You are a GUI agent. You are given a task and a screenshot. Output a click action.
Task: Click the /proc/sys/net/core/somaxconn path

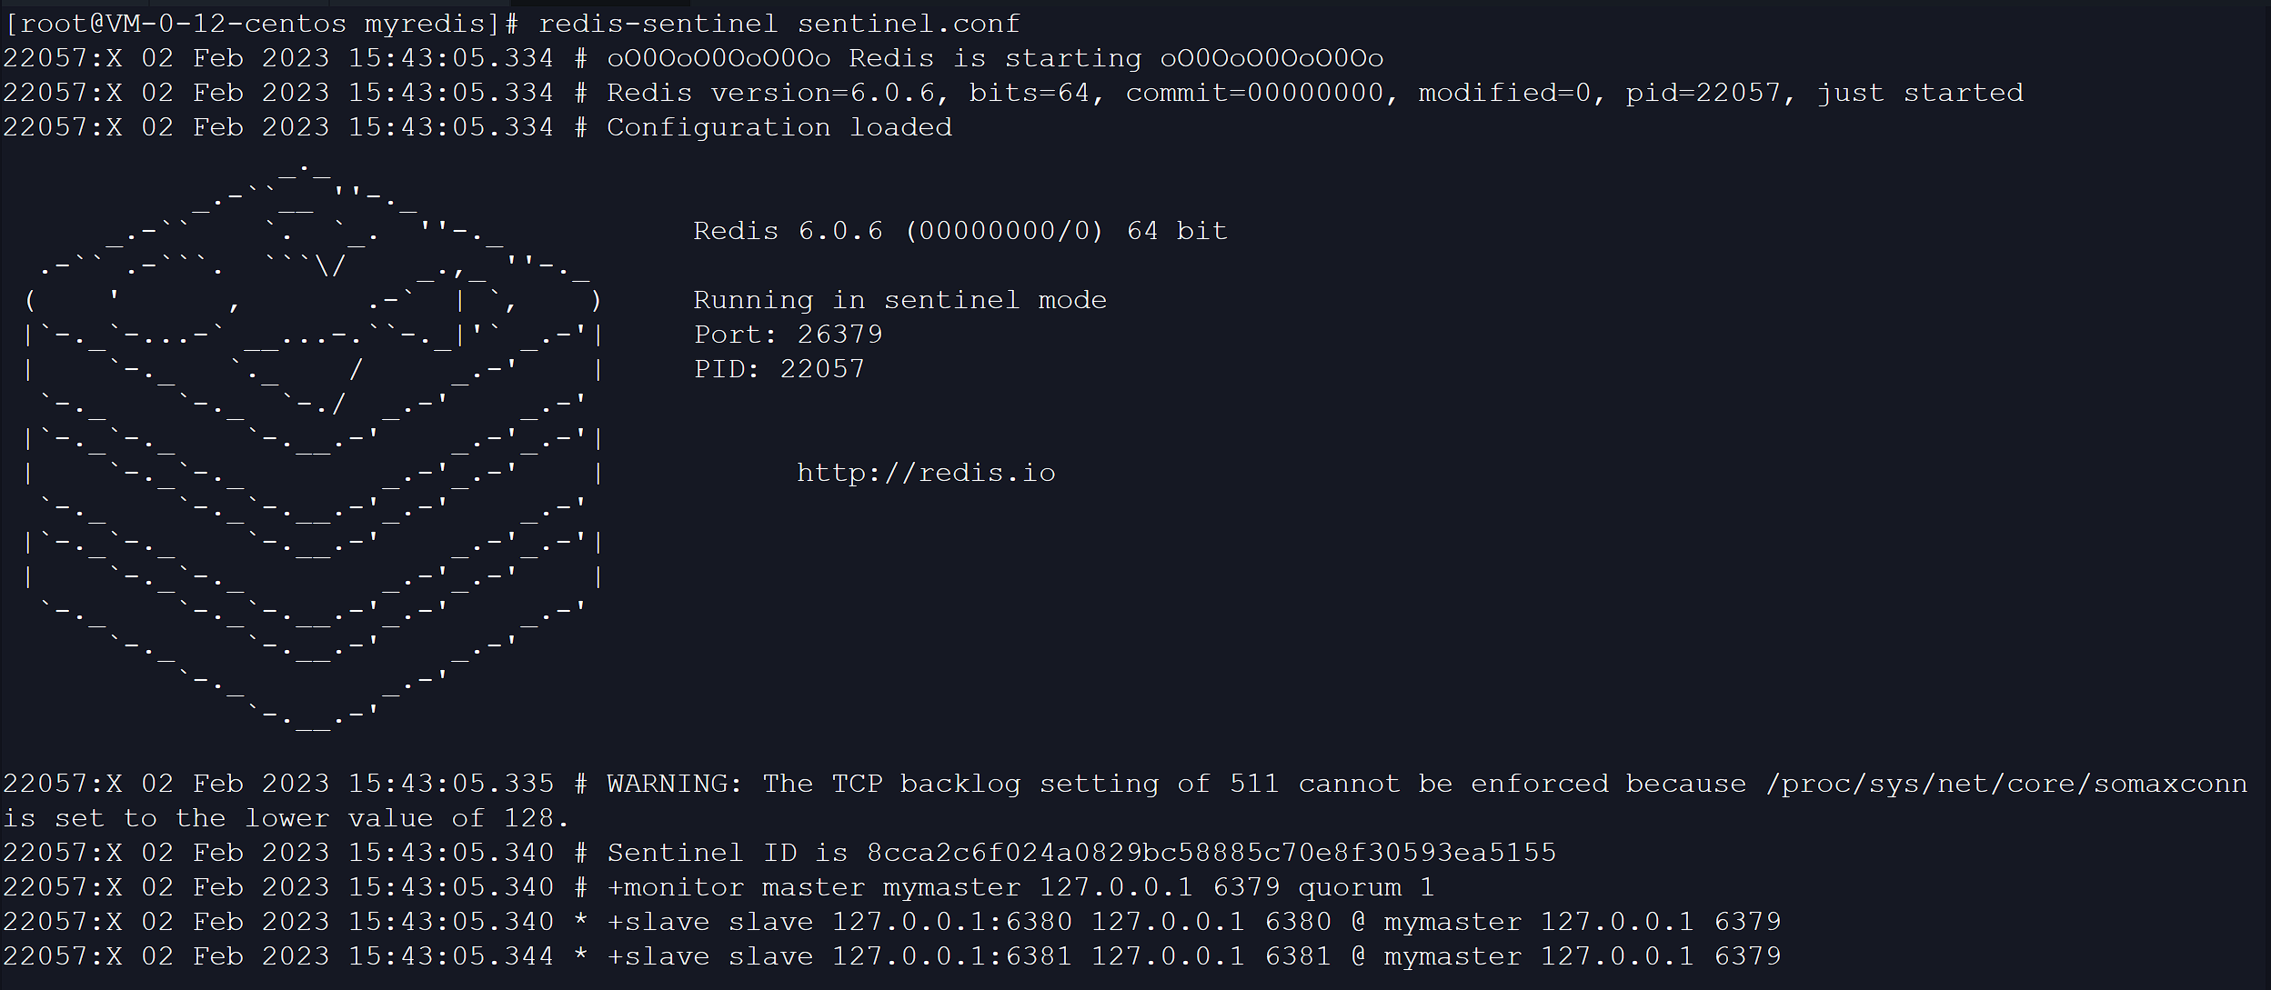click(2005, 784)
